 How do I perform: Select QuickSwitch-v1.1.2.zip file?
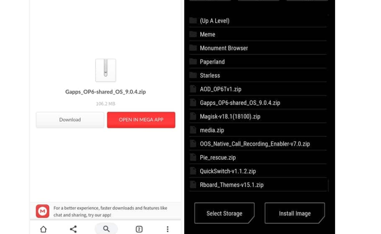click(228, 171)
